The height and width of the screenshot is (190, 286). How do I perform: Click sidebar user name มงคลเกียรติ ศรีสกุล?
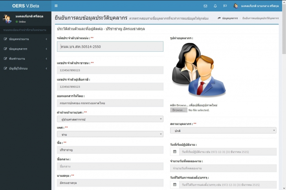29,16
